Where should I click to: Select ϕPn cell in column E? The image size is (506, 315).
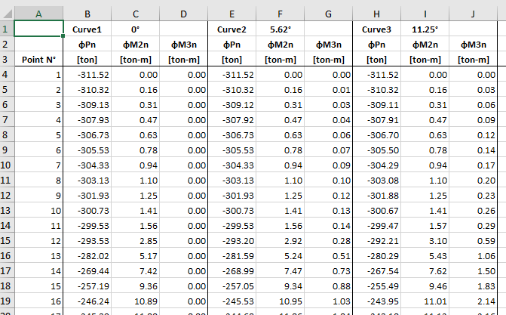point(232,44)
